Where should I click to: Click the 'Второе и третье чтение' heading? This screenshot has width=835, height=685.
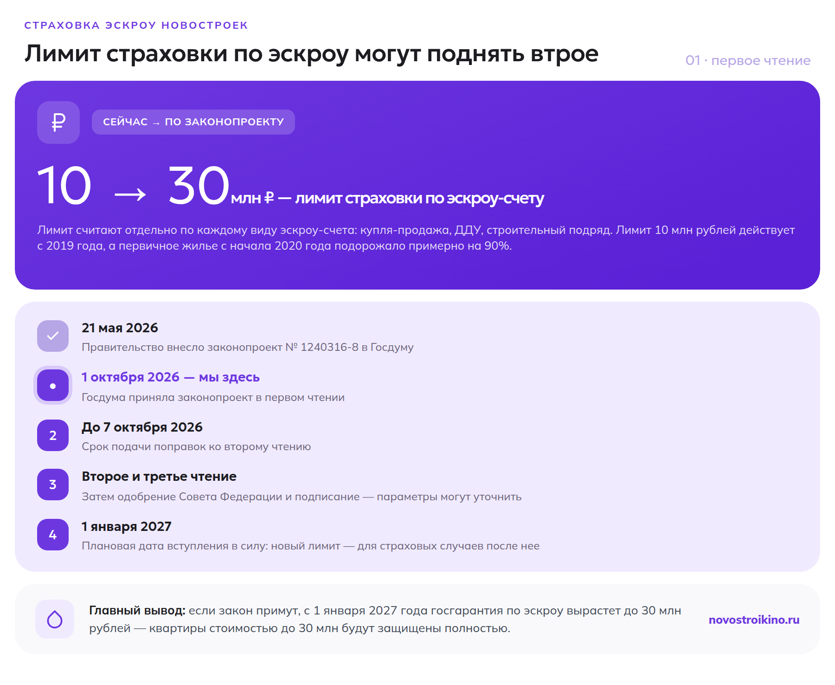click(x=159, y=477)
